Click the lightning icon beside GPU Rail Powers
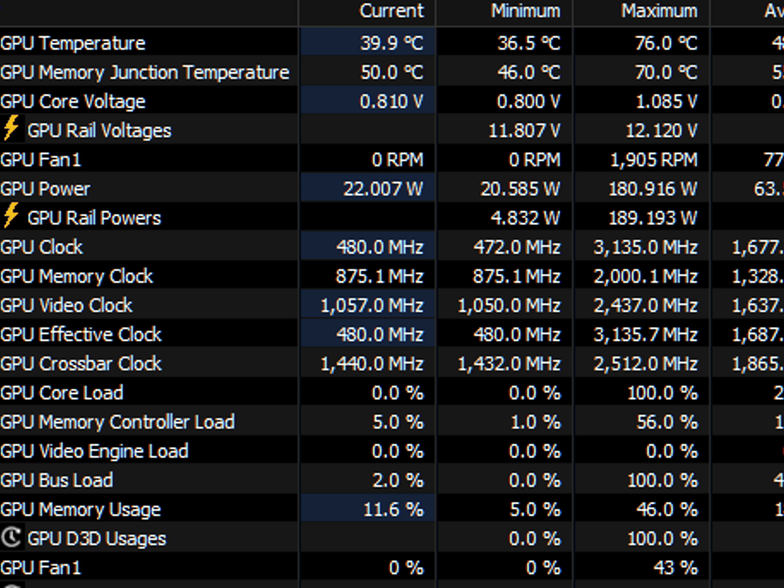This screenshot has height=588, width=784. (11, 216)
